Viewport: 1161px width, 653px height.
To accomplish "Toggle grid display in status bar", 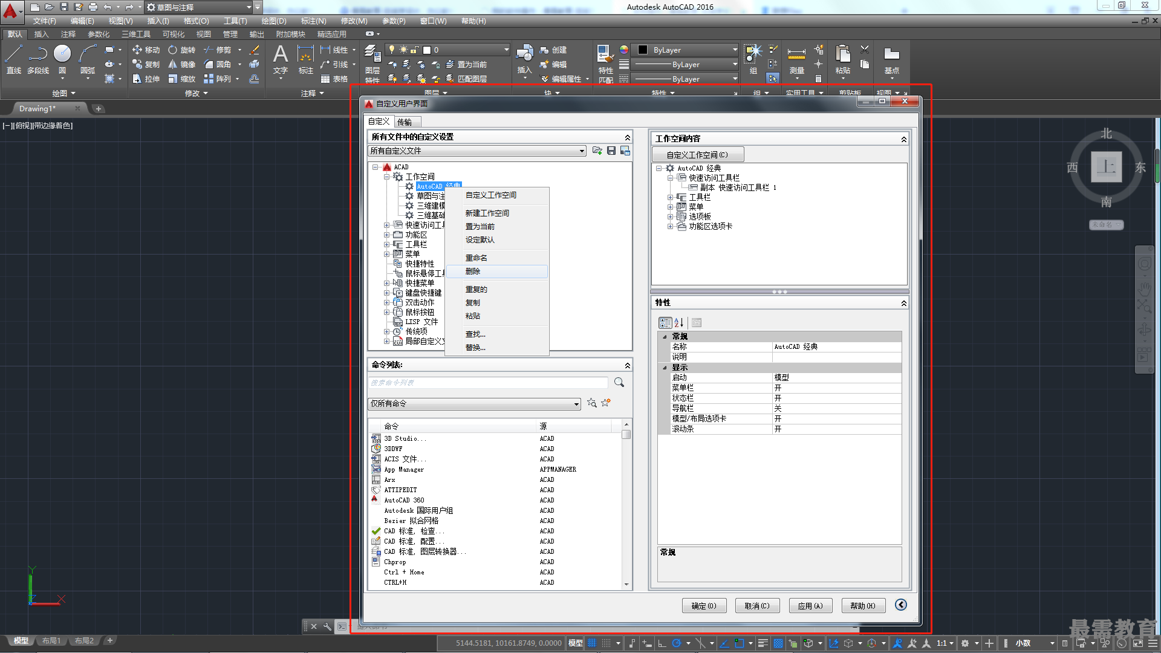I will 592,643.
